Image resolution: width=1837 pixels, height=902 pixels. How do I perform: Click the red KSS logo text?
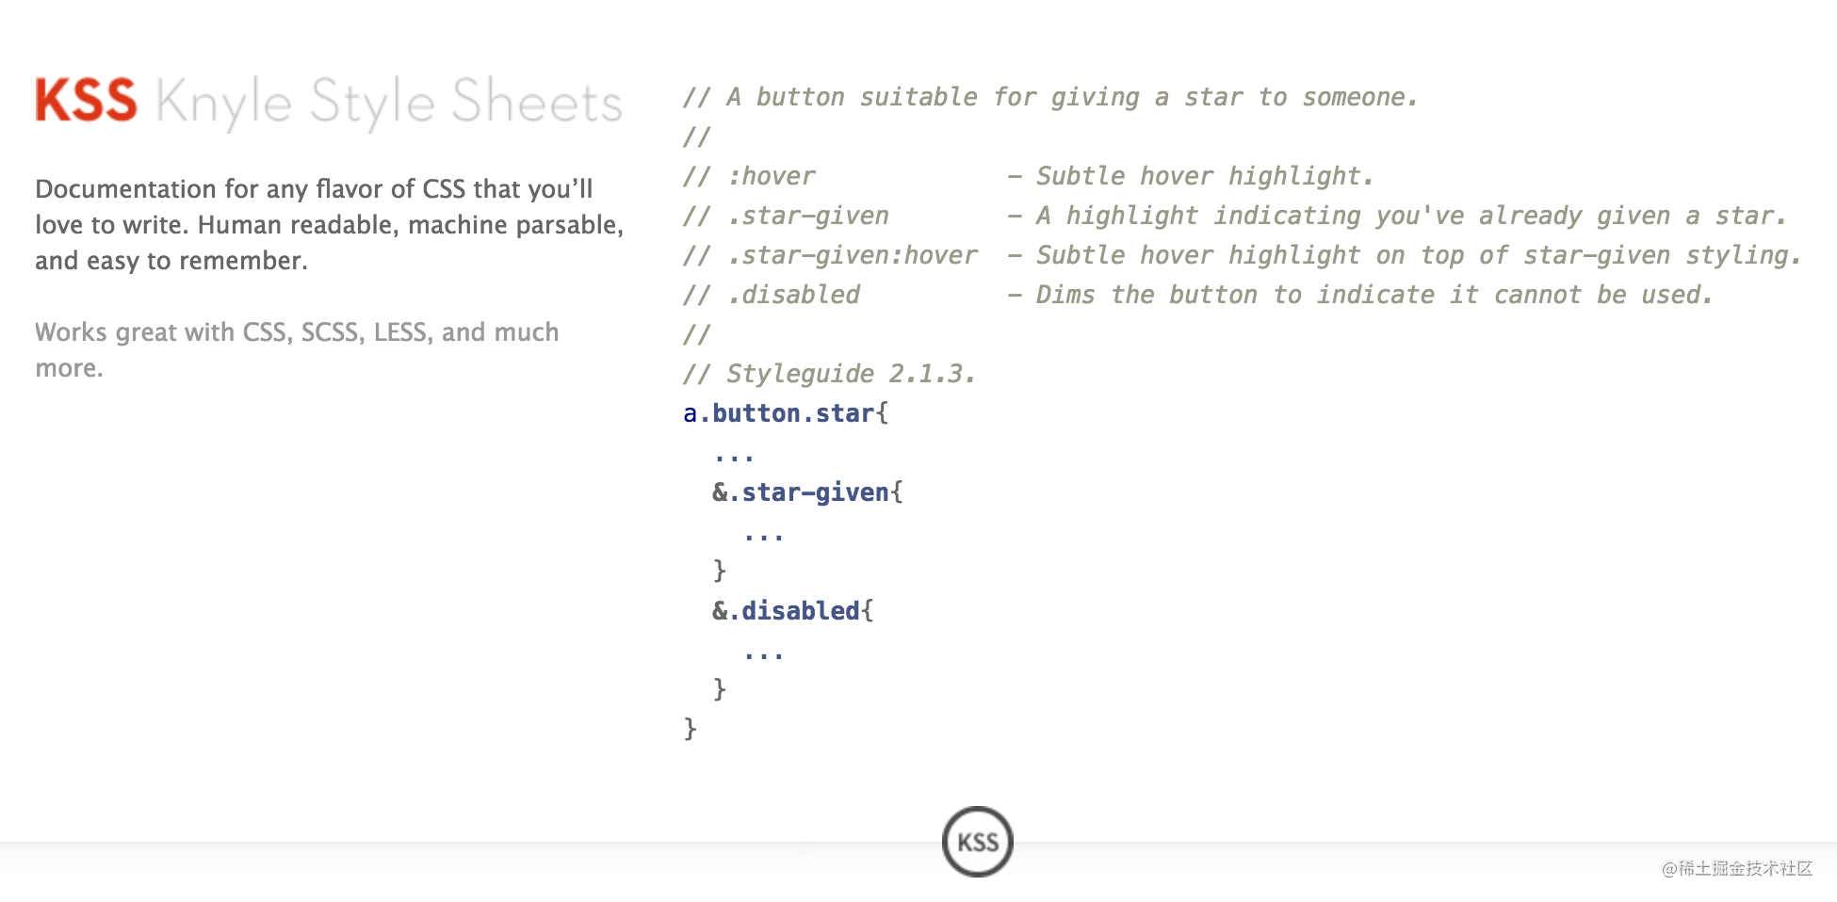[x=86, y=101]
